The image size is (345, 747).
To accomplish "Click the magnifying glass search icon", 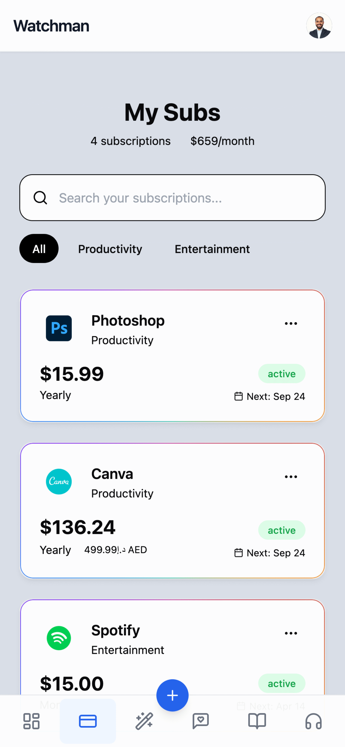I will 40,198.
